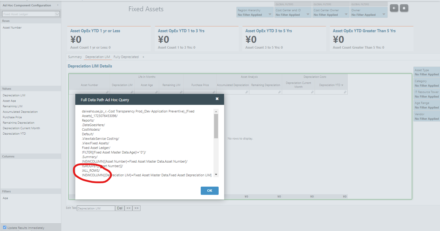Click the search icon under Asset Number column

(107, 92)
